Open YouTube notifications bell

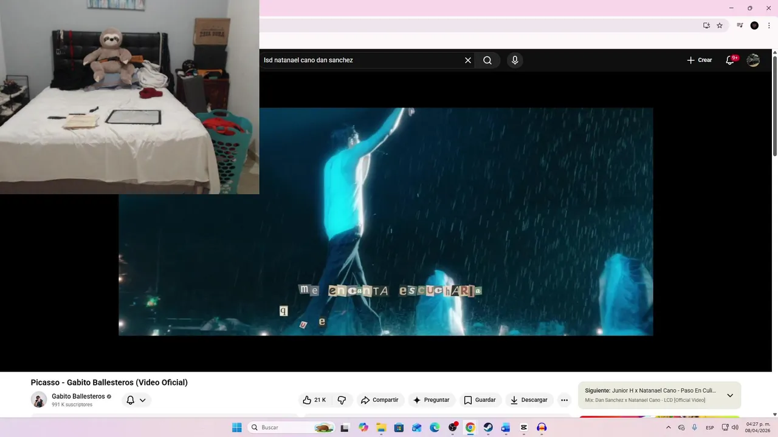point(731,60)
